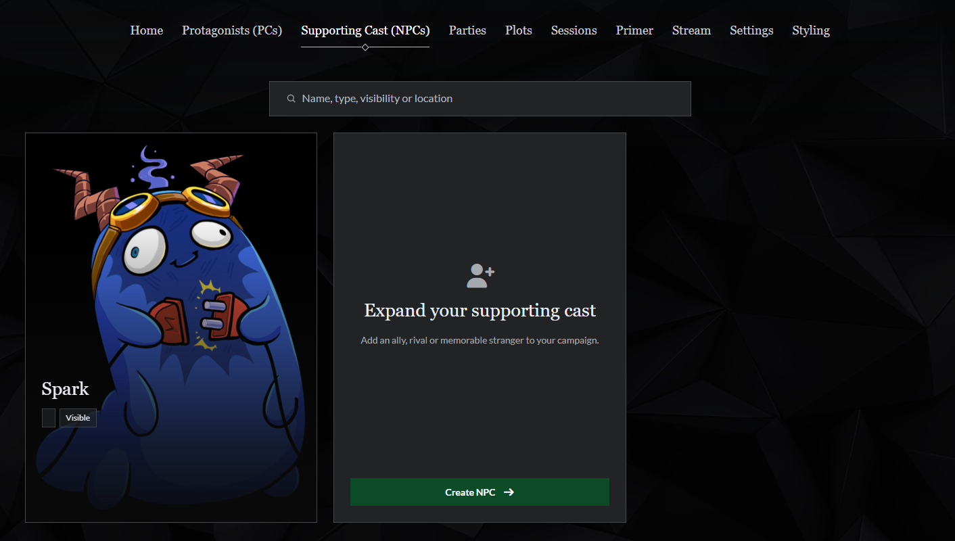
Task: Switch to the Plots tab
Action: coord(519,30)
